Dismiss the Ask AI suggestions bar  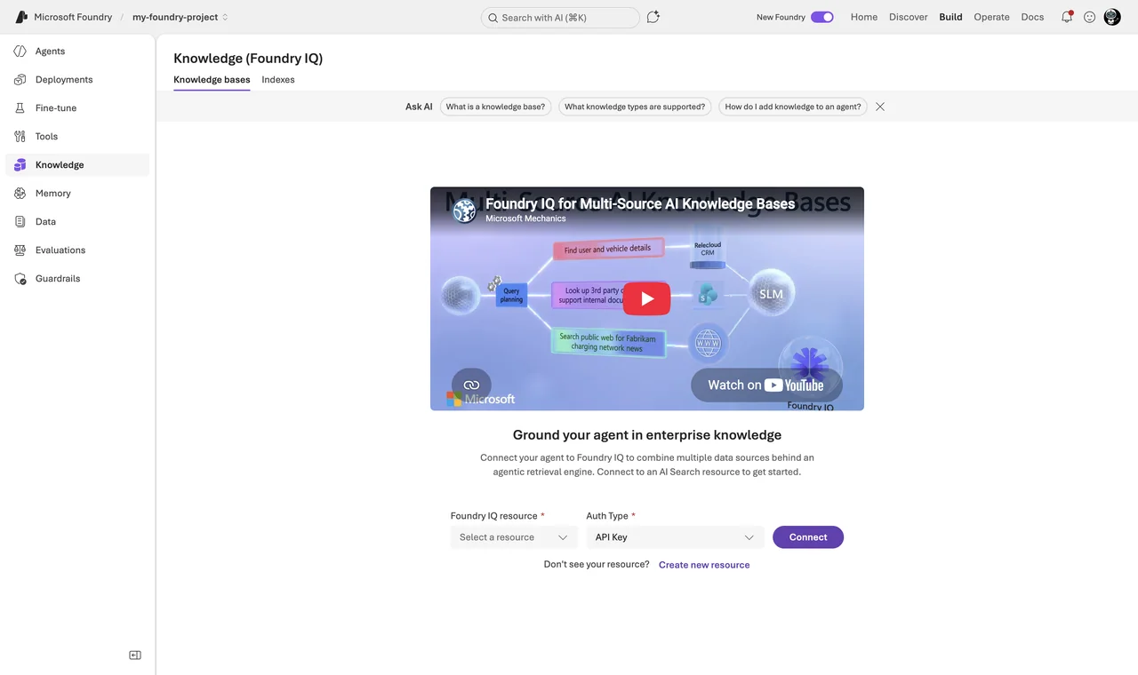click(x=880, y=107)
